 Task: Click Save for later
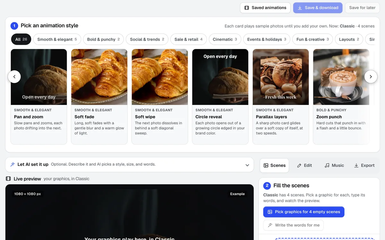362,8
